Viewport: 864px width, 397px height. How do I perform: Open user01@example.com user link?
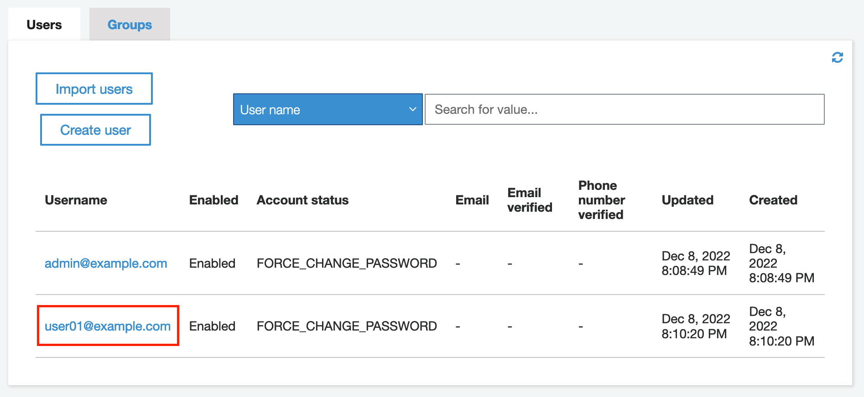coord(108,326)
